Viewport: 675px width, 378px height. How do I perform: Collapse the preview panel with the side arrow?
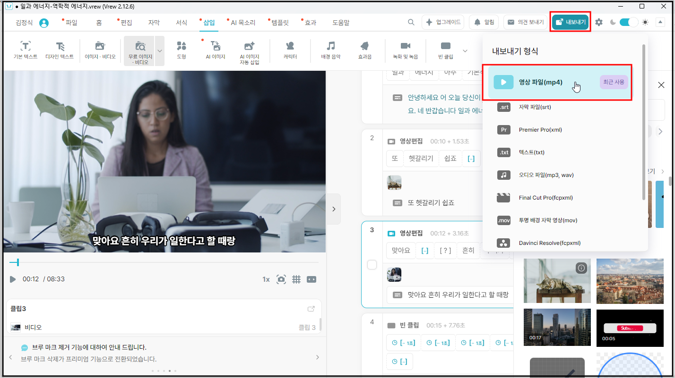333,209
